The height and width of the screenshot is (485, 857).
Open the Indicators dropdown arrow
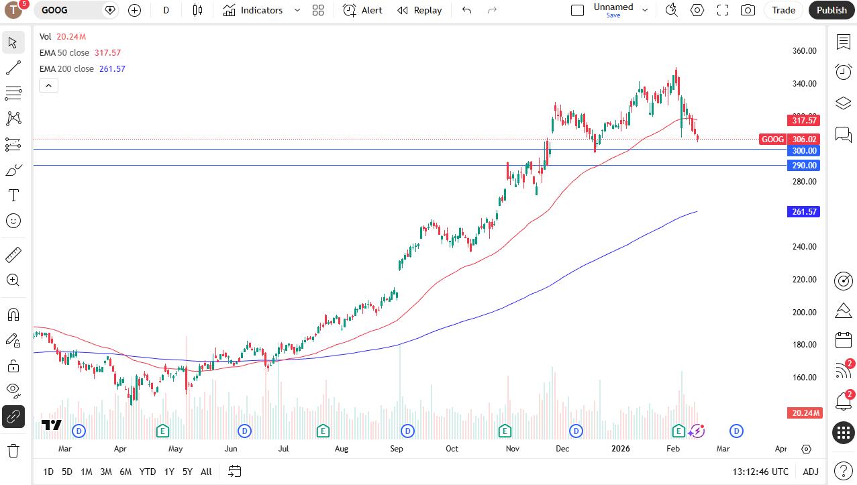pos(297,10)
